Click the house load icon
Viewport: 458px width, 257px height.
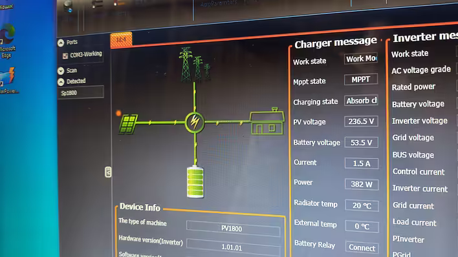point(267,121)
